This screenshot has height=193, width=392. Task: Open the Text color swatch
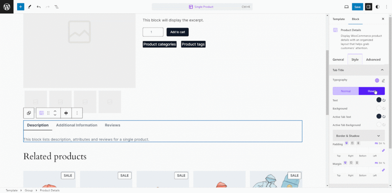[x=379, y=100]
